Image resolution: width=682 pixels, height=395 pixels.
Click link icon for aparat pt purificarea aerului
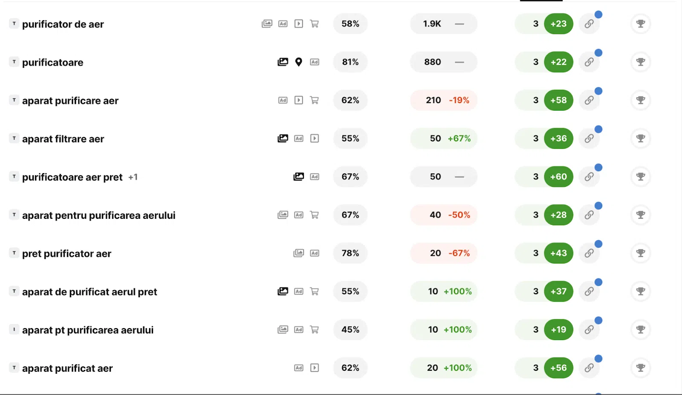click(x=589, y=329)
